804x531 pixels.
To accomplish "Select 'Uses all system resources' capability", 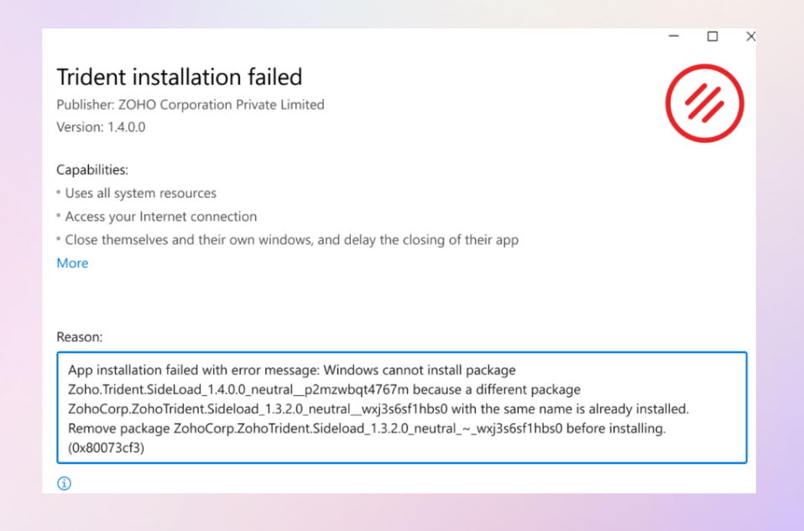I will point(140,194).
